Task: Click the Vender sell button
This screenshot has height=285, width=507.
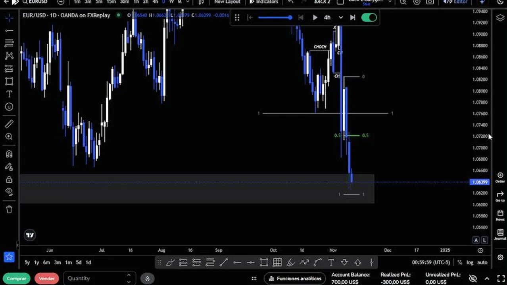Action: click(x=47, y=279)
